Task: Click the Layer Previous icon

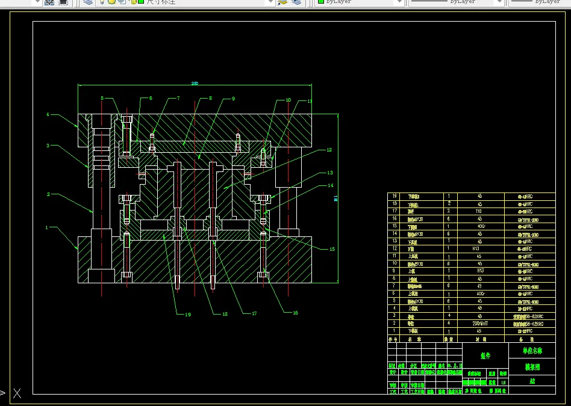Action: (296, 2)
